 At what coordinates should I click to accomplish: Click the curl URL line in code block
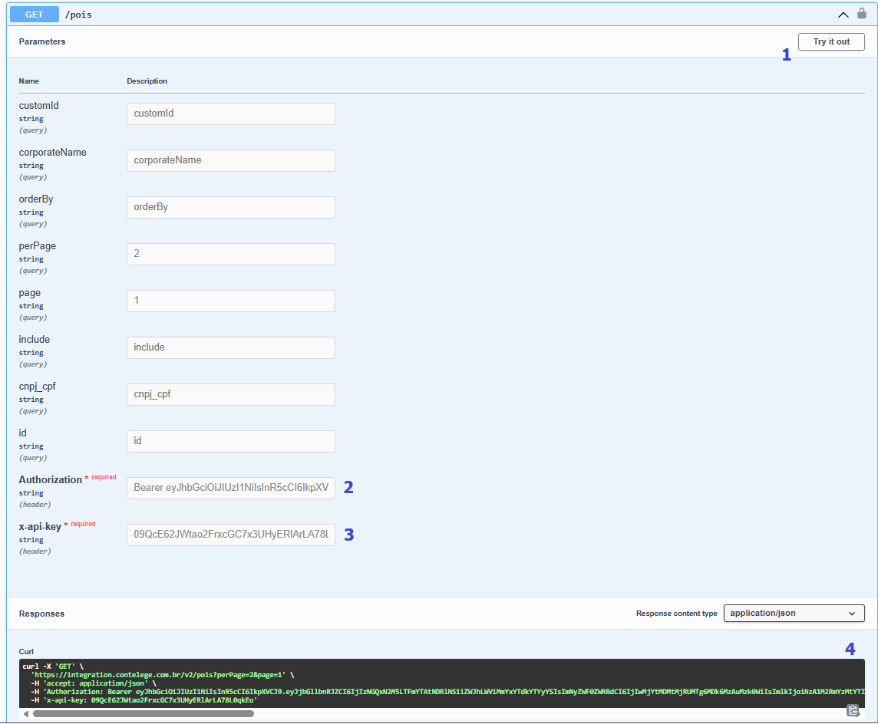pos(163,675)
